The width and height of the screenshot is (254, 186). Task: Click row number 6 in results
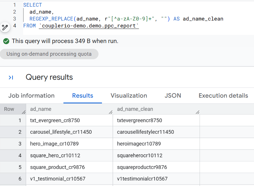point(13,179)
